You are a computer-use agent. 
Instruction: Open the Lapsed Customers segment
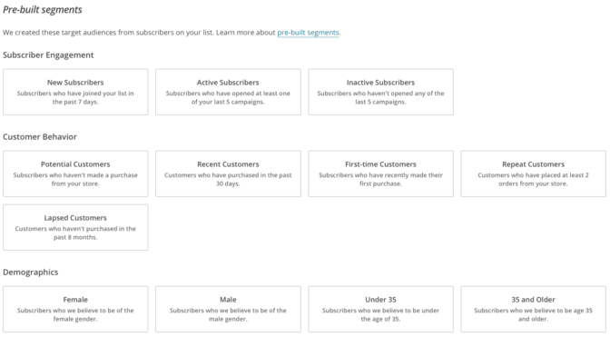(75, 228)
